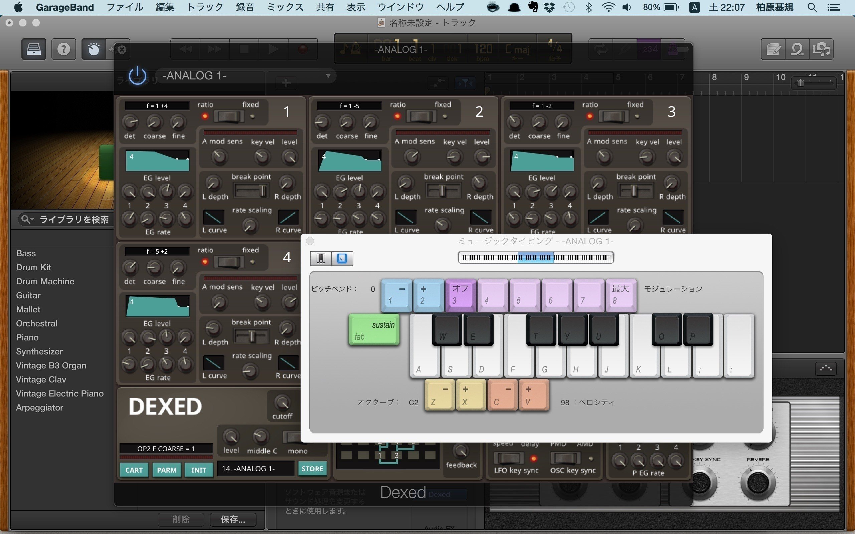Open the Editors pencil notepad icon

pyautogui.click(x=774, y=49)
